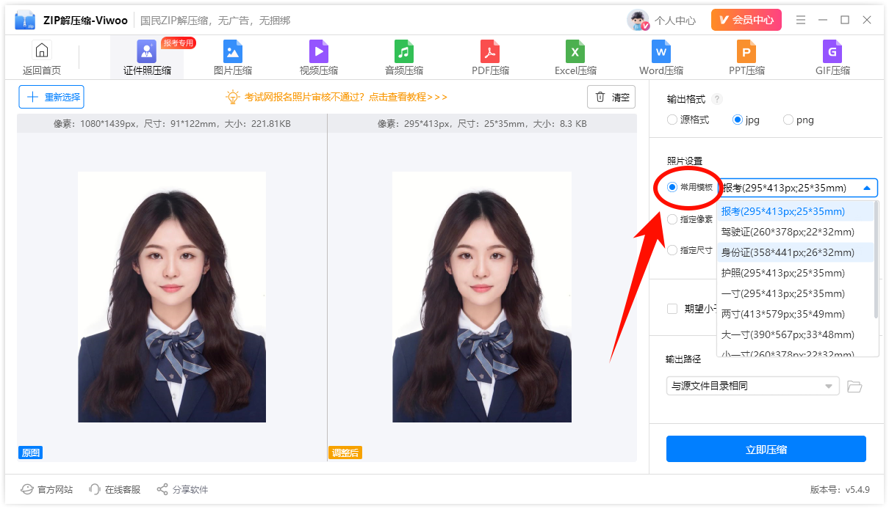Select jpg output format
This screenshot has width=889, height=509.
point(746,120)
